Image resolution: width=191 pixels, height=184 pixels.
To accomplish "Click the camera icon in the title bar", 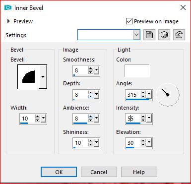I will [8, 7].
